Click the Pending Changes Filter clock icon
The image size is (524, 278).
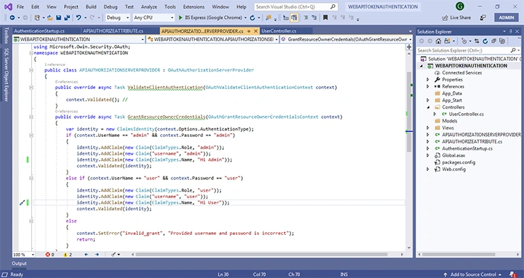tap(464, 41)
